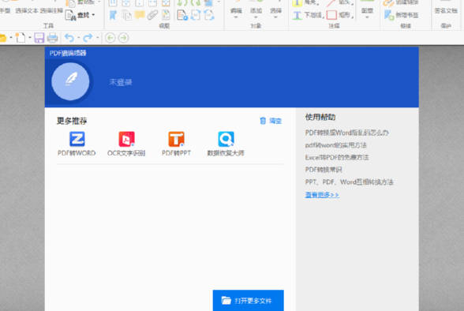Click the print icon in quick toolbar

pos(52,38)
